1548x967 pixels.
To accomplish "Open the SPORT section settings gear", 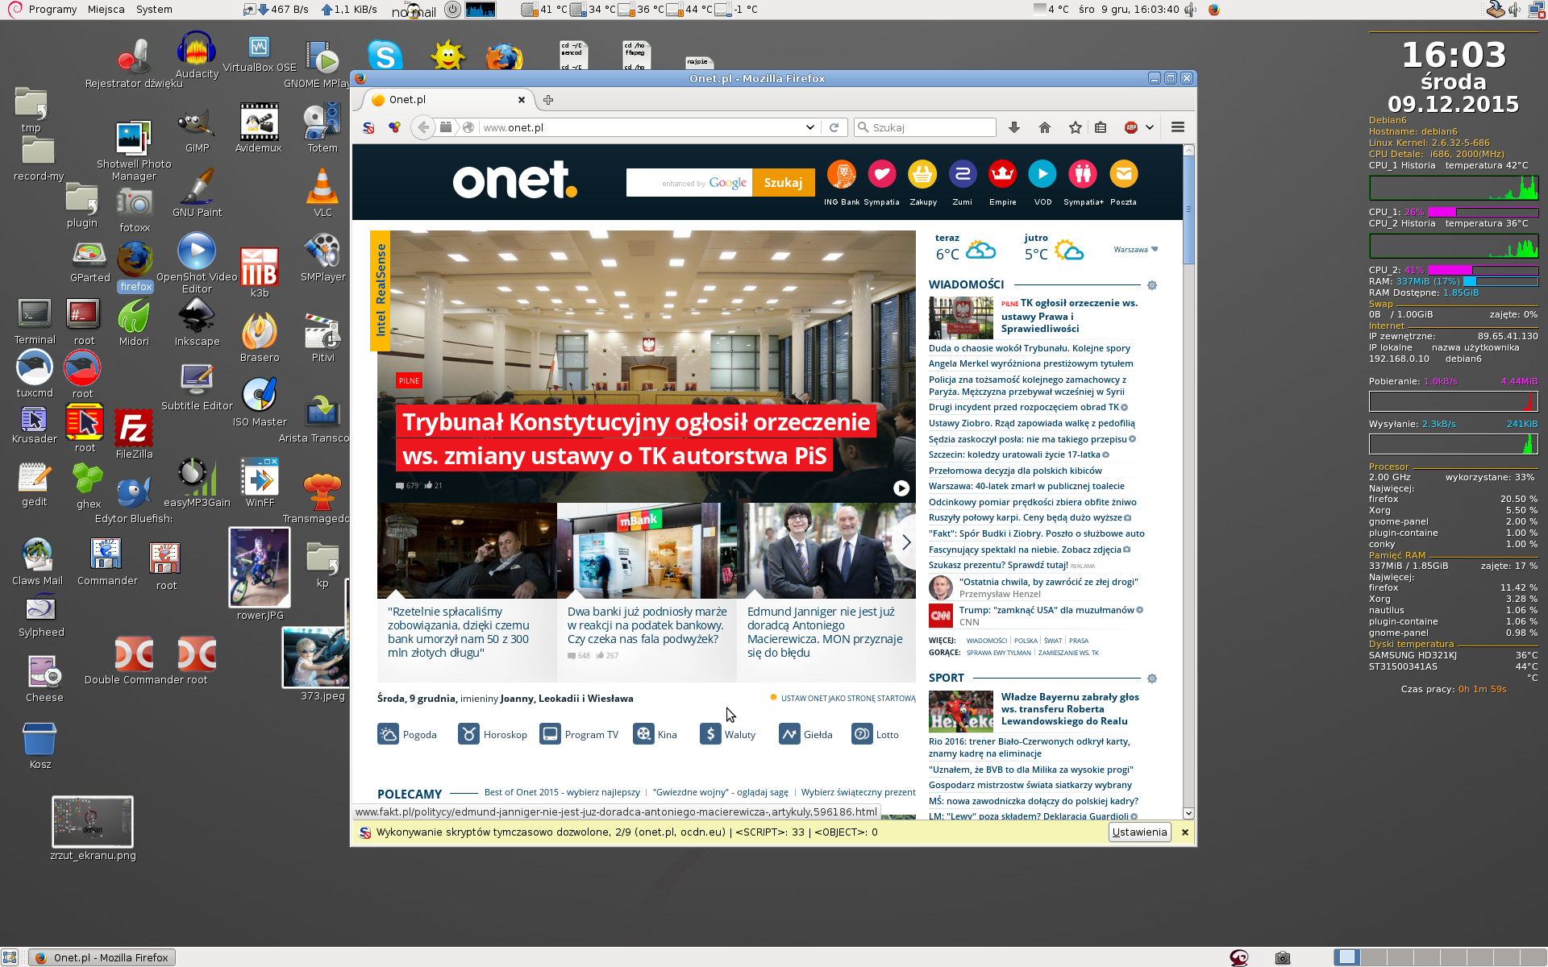I will point(1152,679).
